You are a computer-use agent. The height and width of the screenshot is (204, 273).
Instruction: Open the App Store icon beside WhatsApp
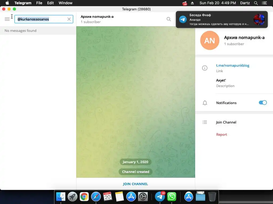188,197
